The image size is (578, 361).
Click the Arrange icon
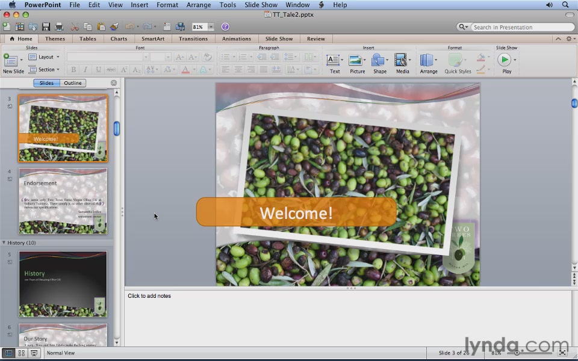427,61
